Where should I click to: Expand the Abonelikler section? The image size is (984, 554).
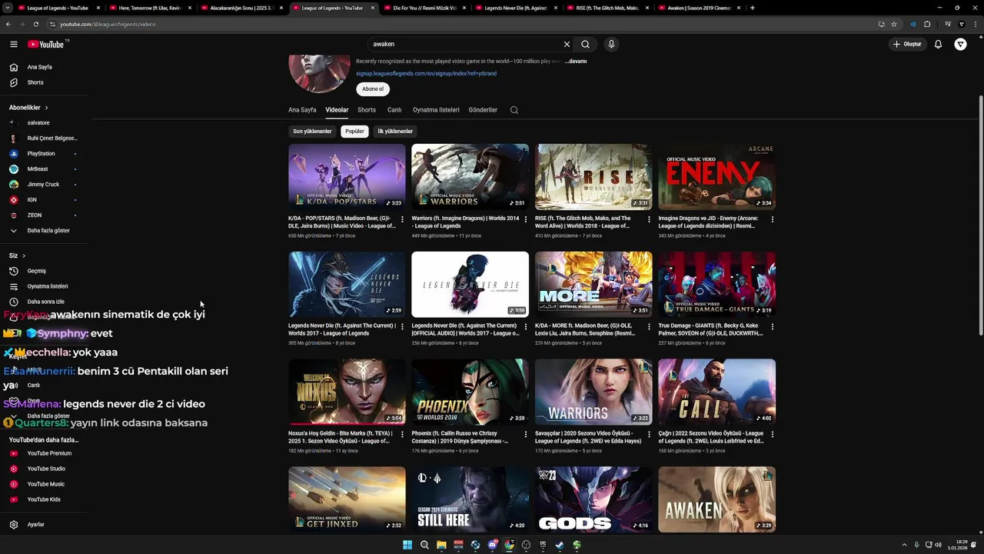point(28,108)
